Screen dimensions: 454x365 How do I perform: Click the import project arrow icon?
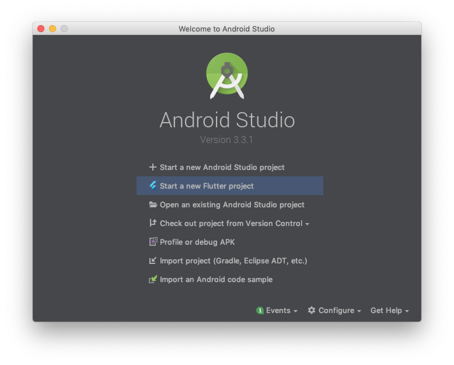click(152, 260)
